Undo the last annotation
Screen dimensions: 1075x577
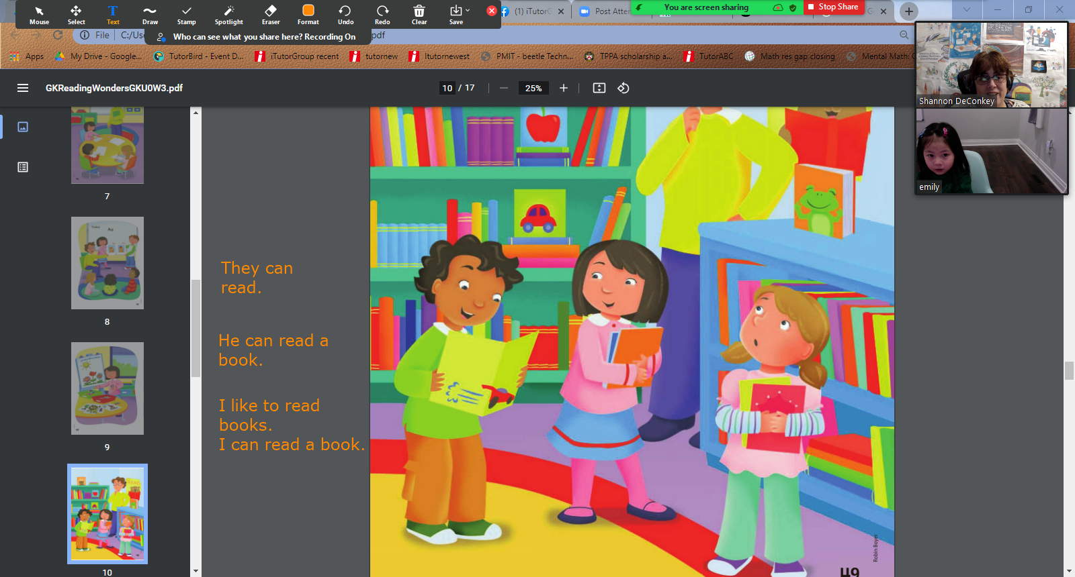[x=345, y=15]
